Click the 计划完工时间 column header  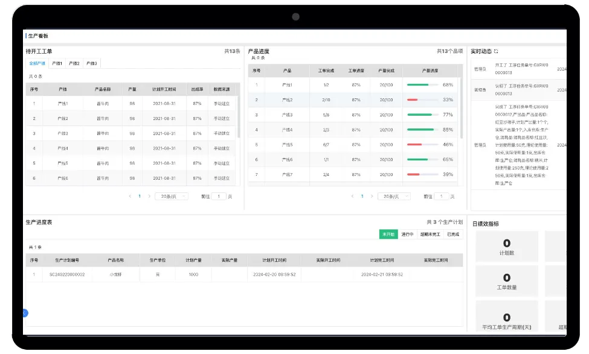382,260
